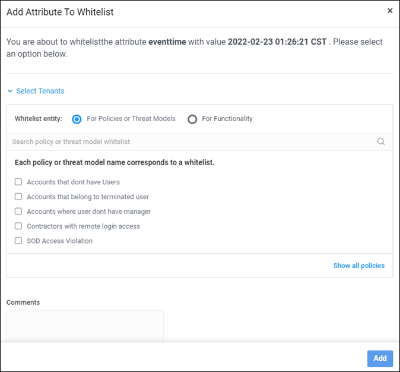Choose the For Functionality radio button
The image size is (400, 372).
click(192, 119)
